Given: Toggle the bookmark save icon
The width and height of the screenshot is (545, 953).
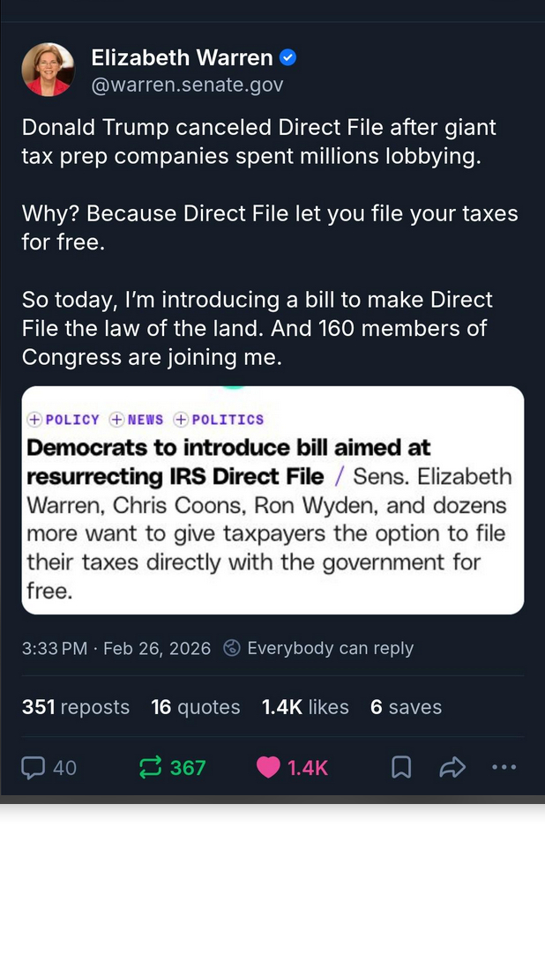Looking at the screenshot, I should click(401, 768).
